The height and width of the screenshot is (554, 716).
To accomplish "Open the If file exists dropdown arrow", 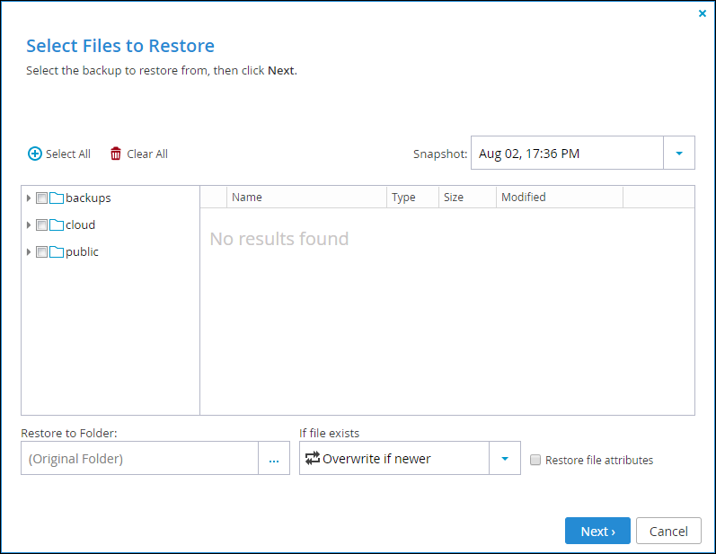I will (505, 458).
